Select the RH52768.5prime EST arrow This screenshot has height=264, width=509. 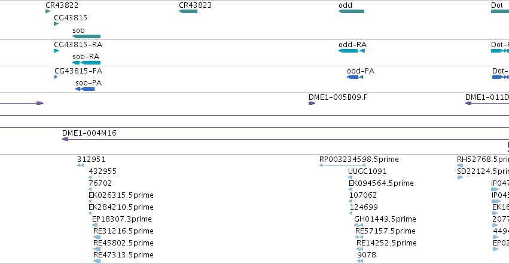pos(460,165)
